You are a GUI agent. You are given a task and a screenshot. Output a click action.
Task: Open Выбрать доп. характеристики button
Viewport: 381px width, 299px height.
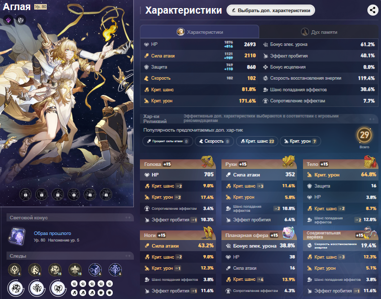click(x=271, y=10)
